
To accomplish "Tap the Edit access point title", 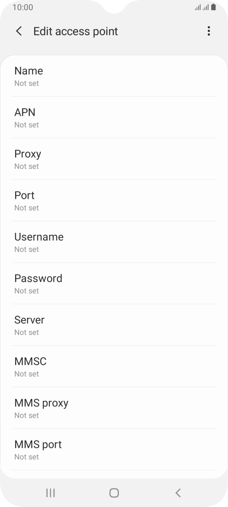I will [x=76, y=31].
